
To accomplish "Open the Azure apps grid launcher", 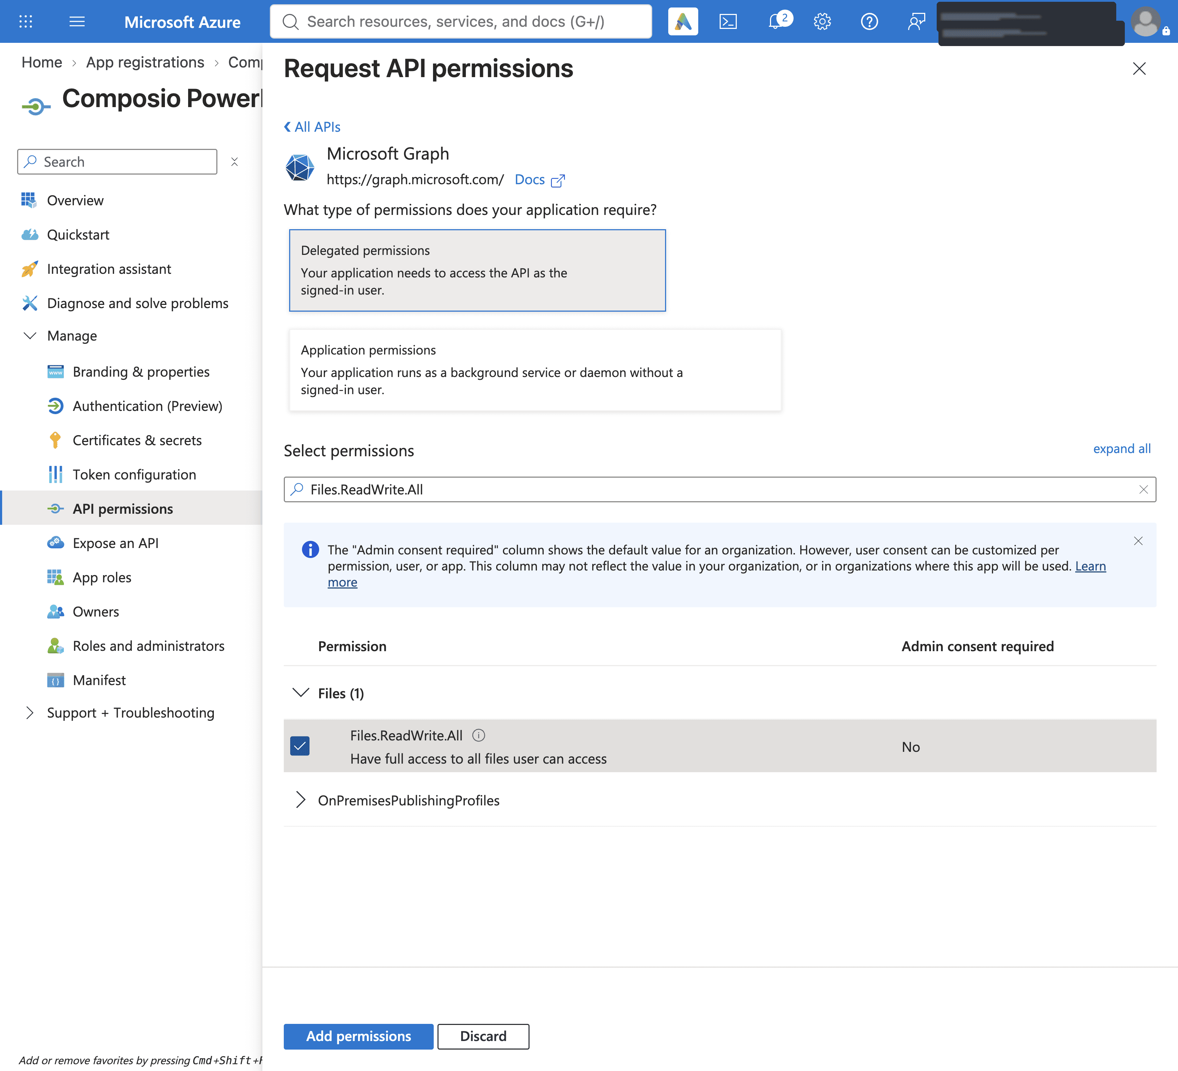I will click(x=26, y=22).
